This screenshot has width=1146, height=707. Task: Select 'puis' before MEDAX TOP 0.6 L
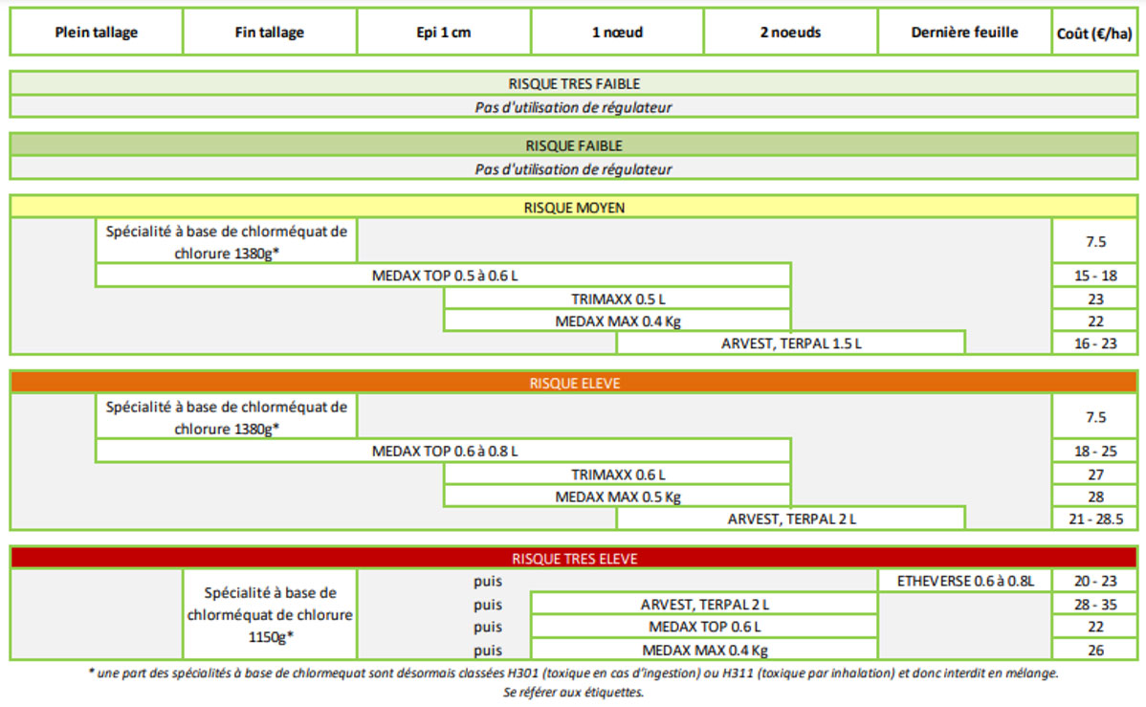(x=488, y=627)
